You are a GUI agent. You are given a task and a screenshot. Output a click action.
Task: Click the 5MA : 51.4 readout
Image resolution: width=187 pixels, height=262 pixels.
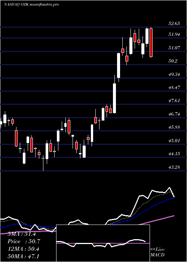point(22,234)
